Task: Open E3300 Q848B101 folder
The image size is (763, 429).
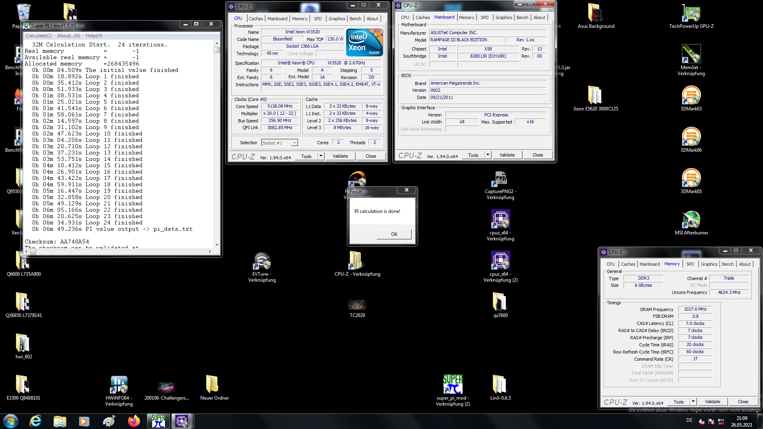Action: click(x=23, y=388)
